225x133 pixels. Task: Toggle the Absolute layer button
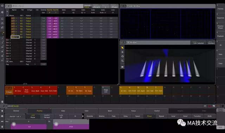pos(90,116)
